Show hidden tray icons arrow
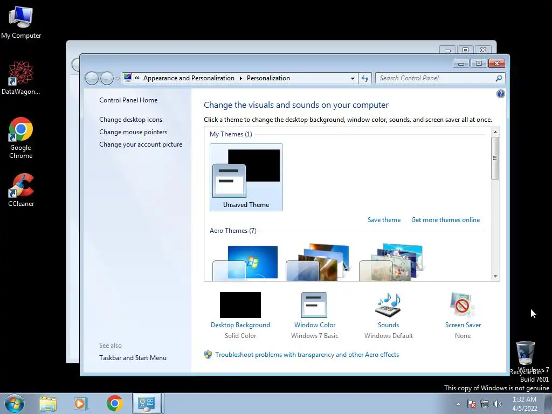This screenshot has width=552, height=414. [458, 404]
